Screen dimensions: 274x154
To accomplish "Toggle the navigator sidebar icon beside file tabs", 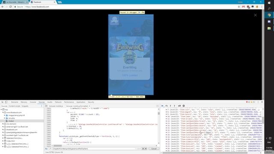I will 46,106.
